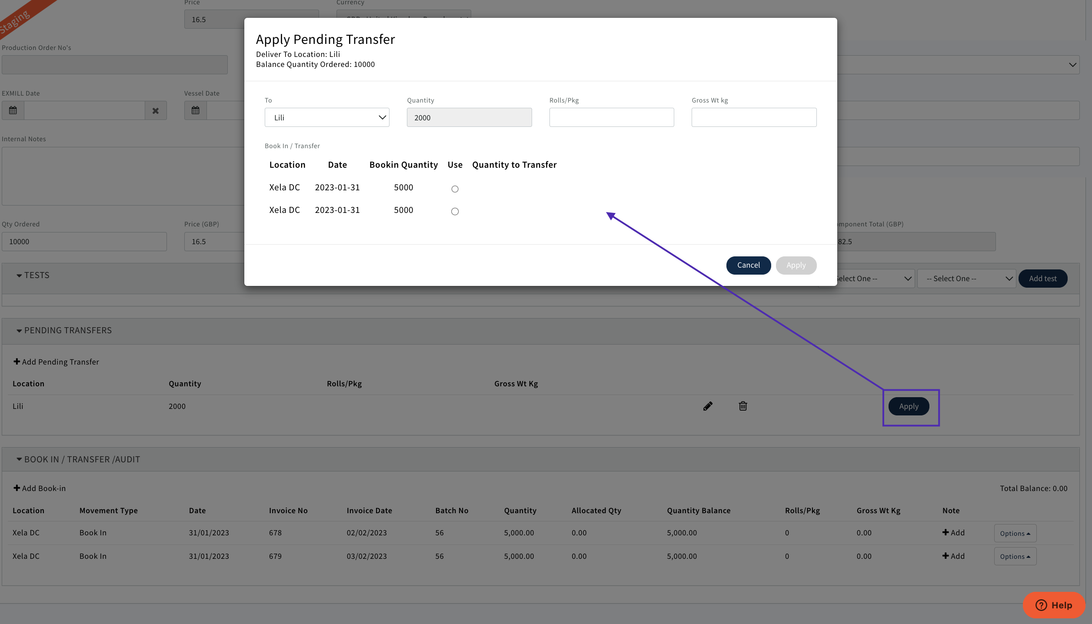Select Use radio for second Xela DC row
The width and height of the screenshot is (1092, 624).
click(x=455, y=211)
